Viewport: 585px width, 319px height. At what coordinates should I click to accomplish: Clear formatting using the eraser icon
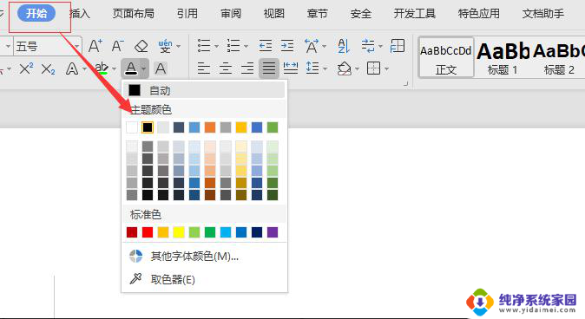[141, 47]
